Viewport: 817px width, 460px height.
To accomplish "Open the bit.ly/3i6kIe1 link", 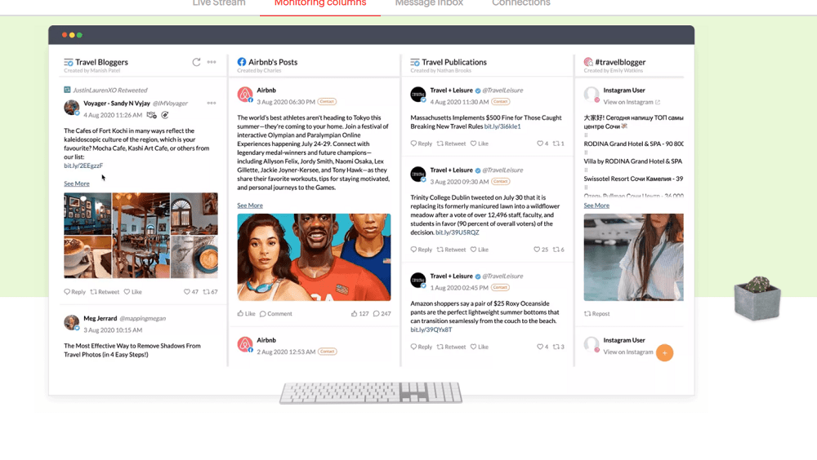I will tap(502, 126).
